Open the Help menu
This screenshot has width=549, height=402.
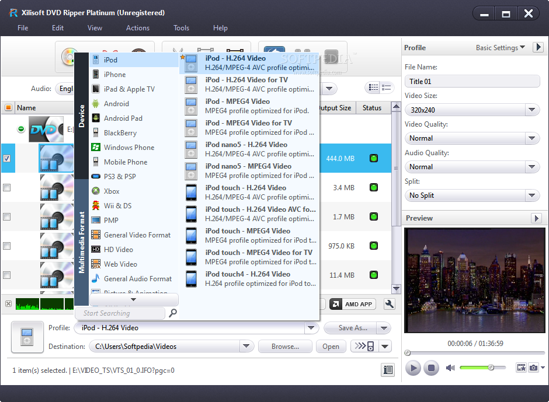[x=220, y=28]
